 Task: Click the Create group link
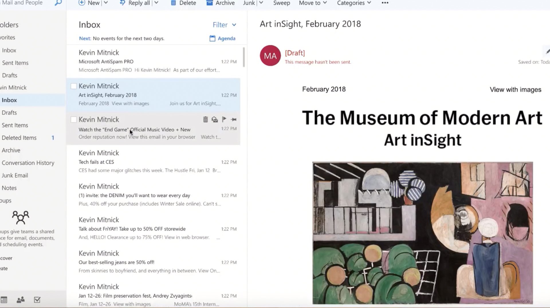tap(4, 268)
